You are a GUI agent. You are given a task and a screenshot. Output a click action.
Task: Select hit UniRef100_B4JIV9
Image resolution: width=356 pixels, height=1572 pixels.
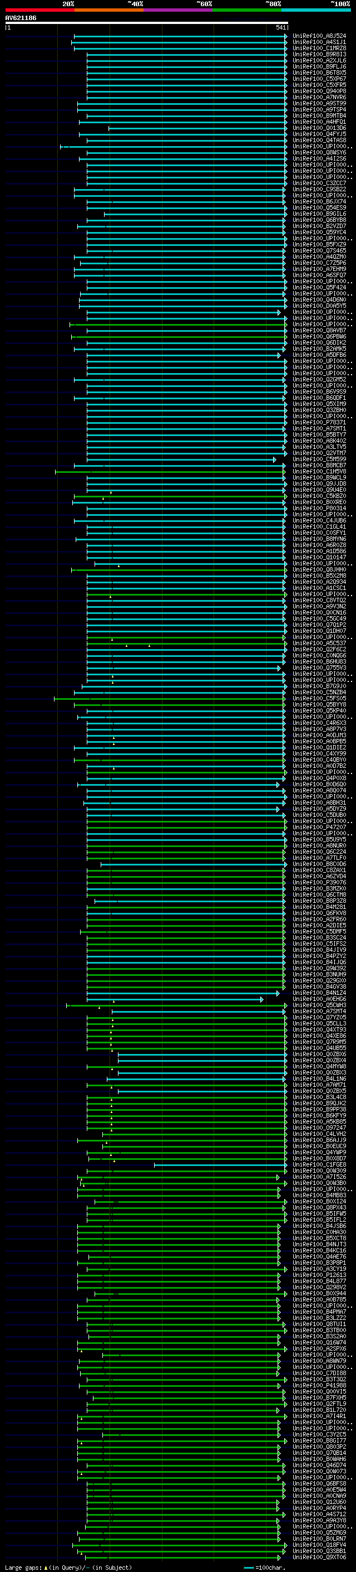319,950
